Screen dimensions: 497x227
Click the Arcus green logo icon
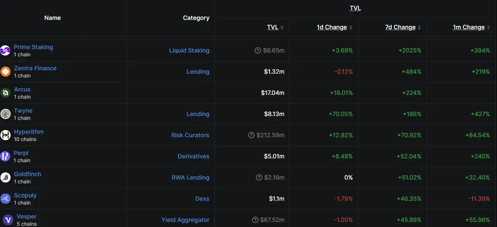[6, 93]
